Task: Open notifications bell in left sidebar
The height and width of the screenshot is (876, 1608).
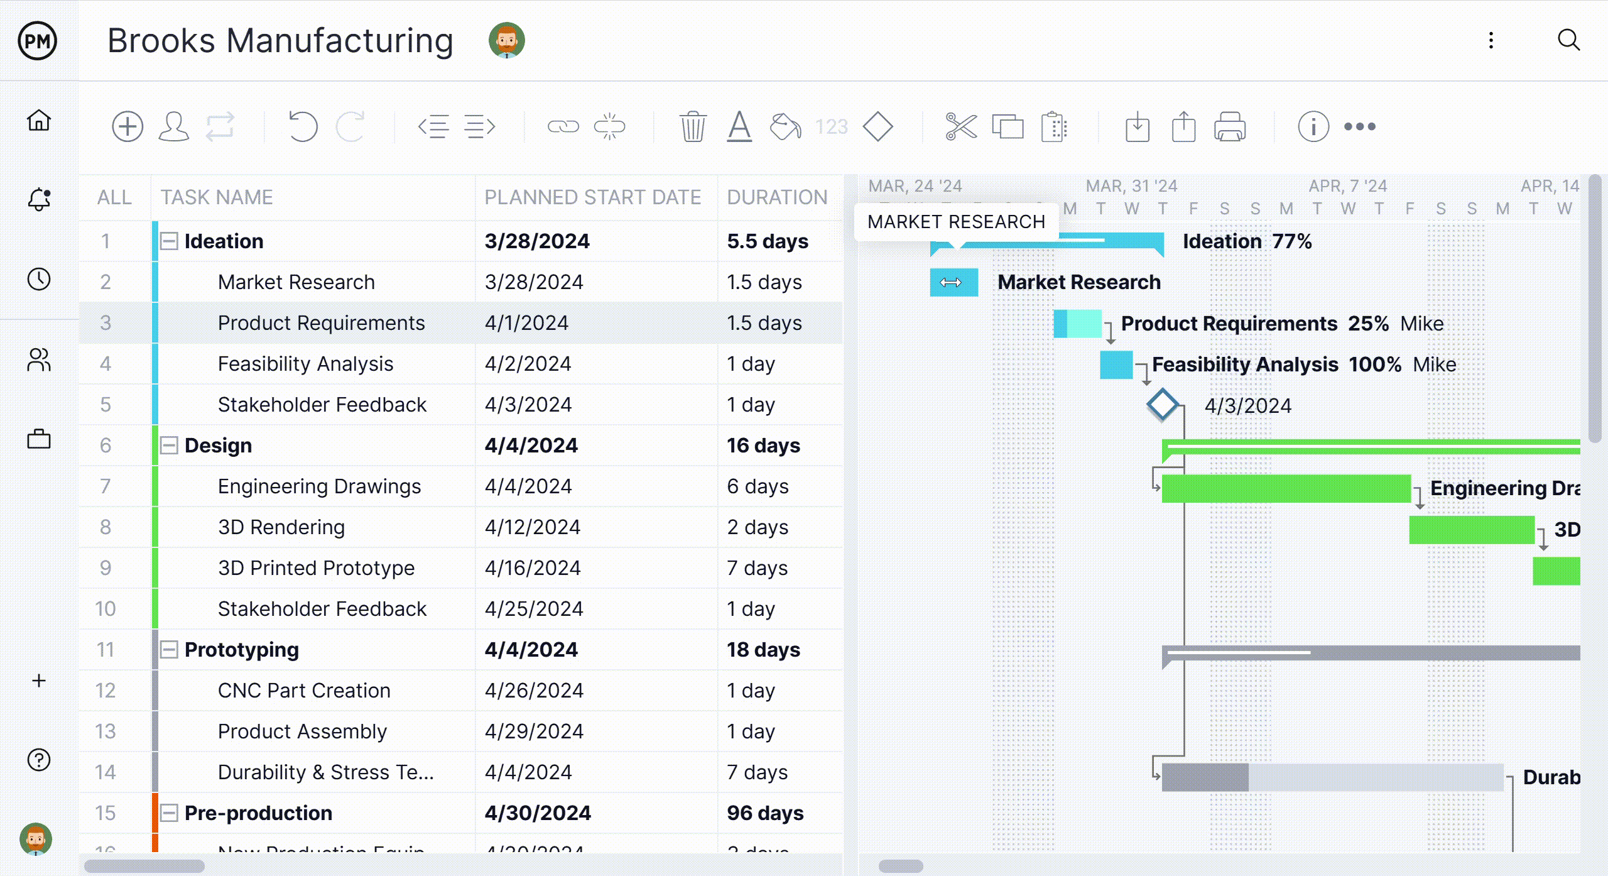Action: pos(39,200)
